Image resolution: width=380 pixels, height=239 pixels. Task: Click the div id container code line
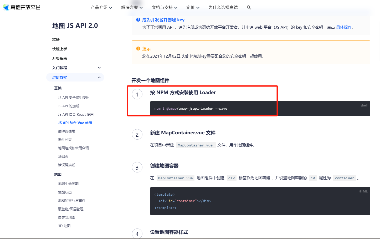(185, 201)
